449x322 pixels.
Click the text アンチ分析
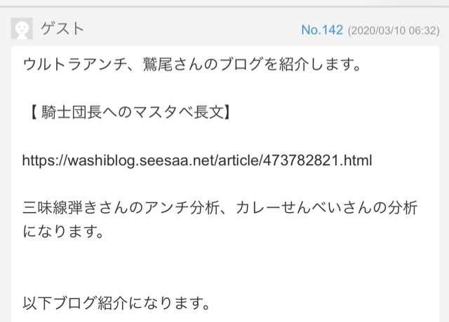coord(181,208)
